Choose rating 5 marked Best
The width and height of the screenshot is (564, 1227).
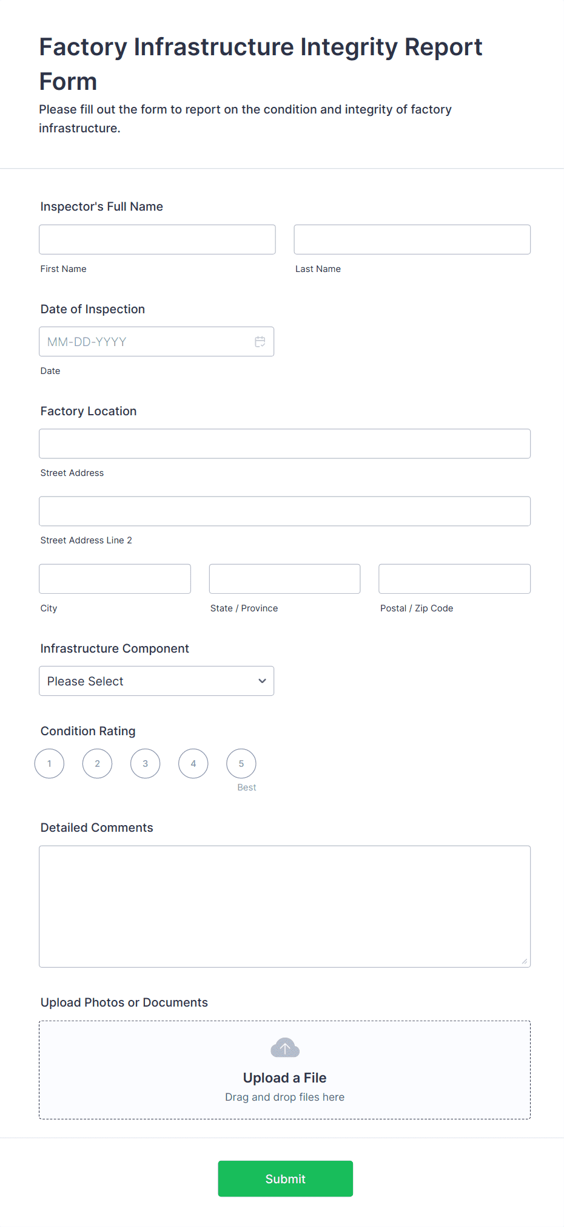pyautogui.click(x=241, y=763)
